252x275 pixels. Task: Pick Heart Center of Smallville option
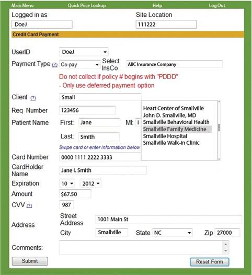click(x=174, y=108)
